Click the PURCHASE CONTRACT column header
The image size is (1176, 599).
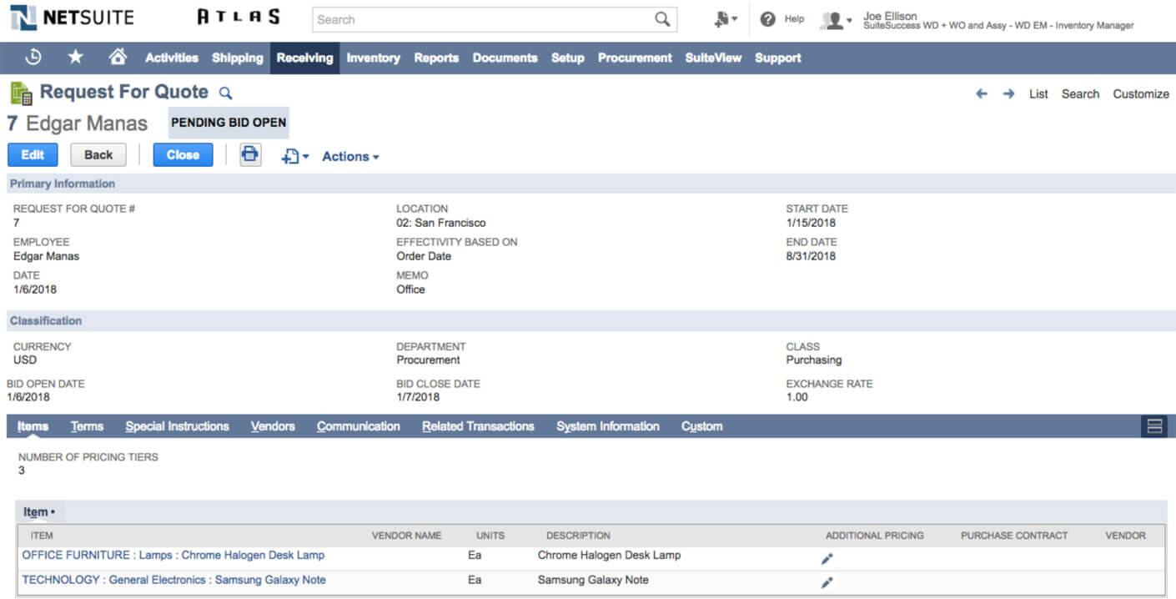point(1014,536)
